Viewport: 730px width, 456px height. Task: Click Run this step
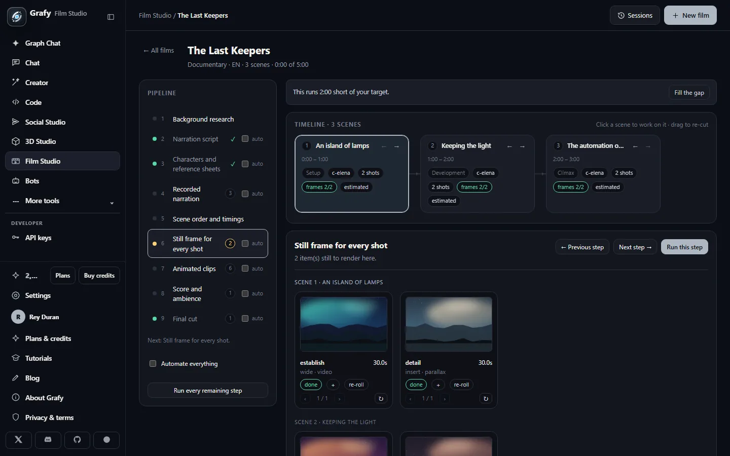coord(684,247)
